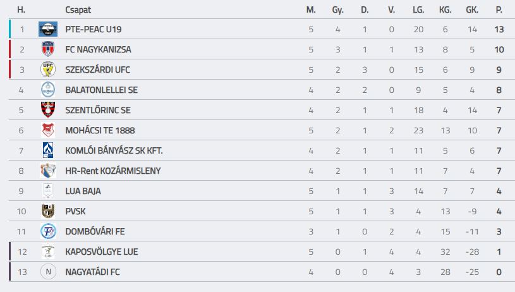The width and height of the screenshot is (515, 292).
Task: Click the Szentlőrinc SE red-black crest
Action: click(48, 110)
